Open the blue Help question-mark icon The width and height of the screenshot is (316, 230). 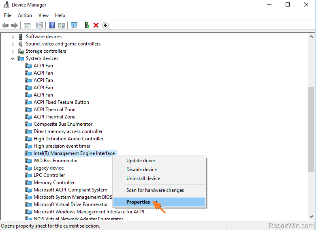(x=52, y=25)
